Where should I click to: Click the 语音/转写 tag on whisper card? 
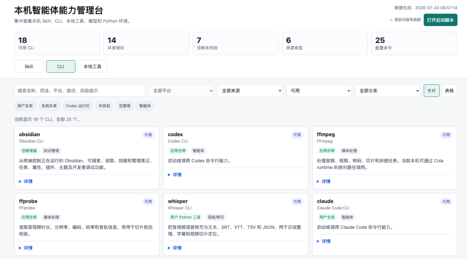216,217
